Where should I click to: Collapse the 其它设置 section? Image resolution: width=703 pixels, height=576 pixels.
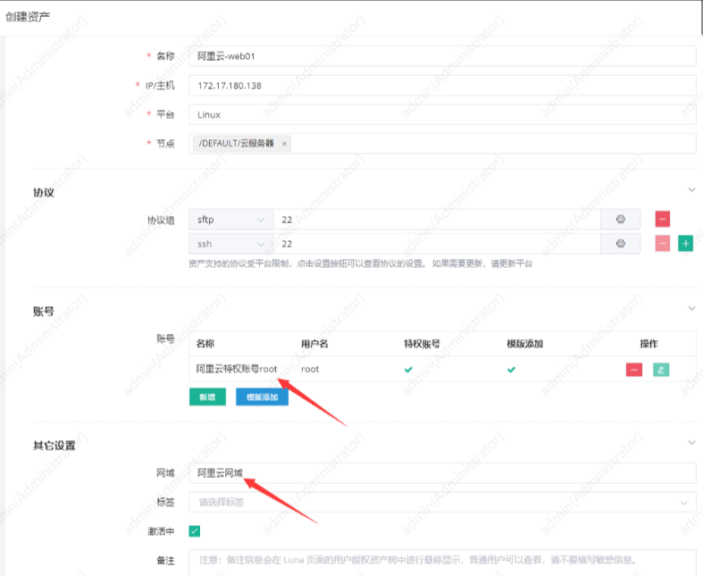coord(690,442)
